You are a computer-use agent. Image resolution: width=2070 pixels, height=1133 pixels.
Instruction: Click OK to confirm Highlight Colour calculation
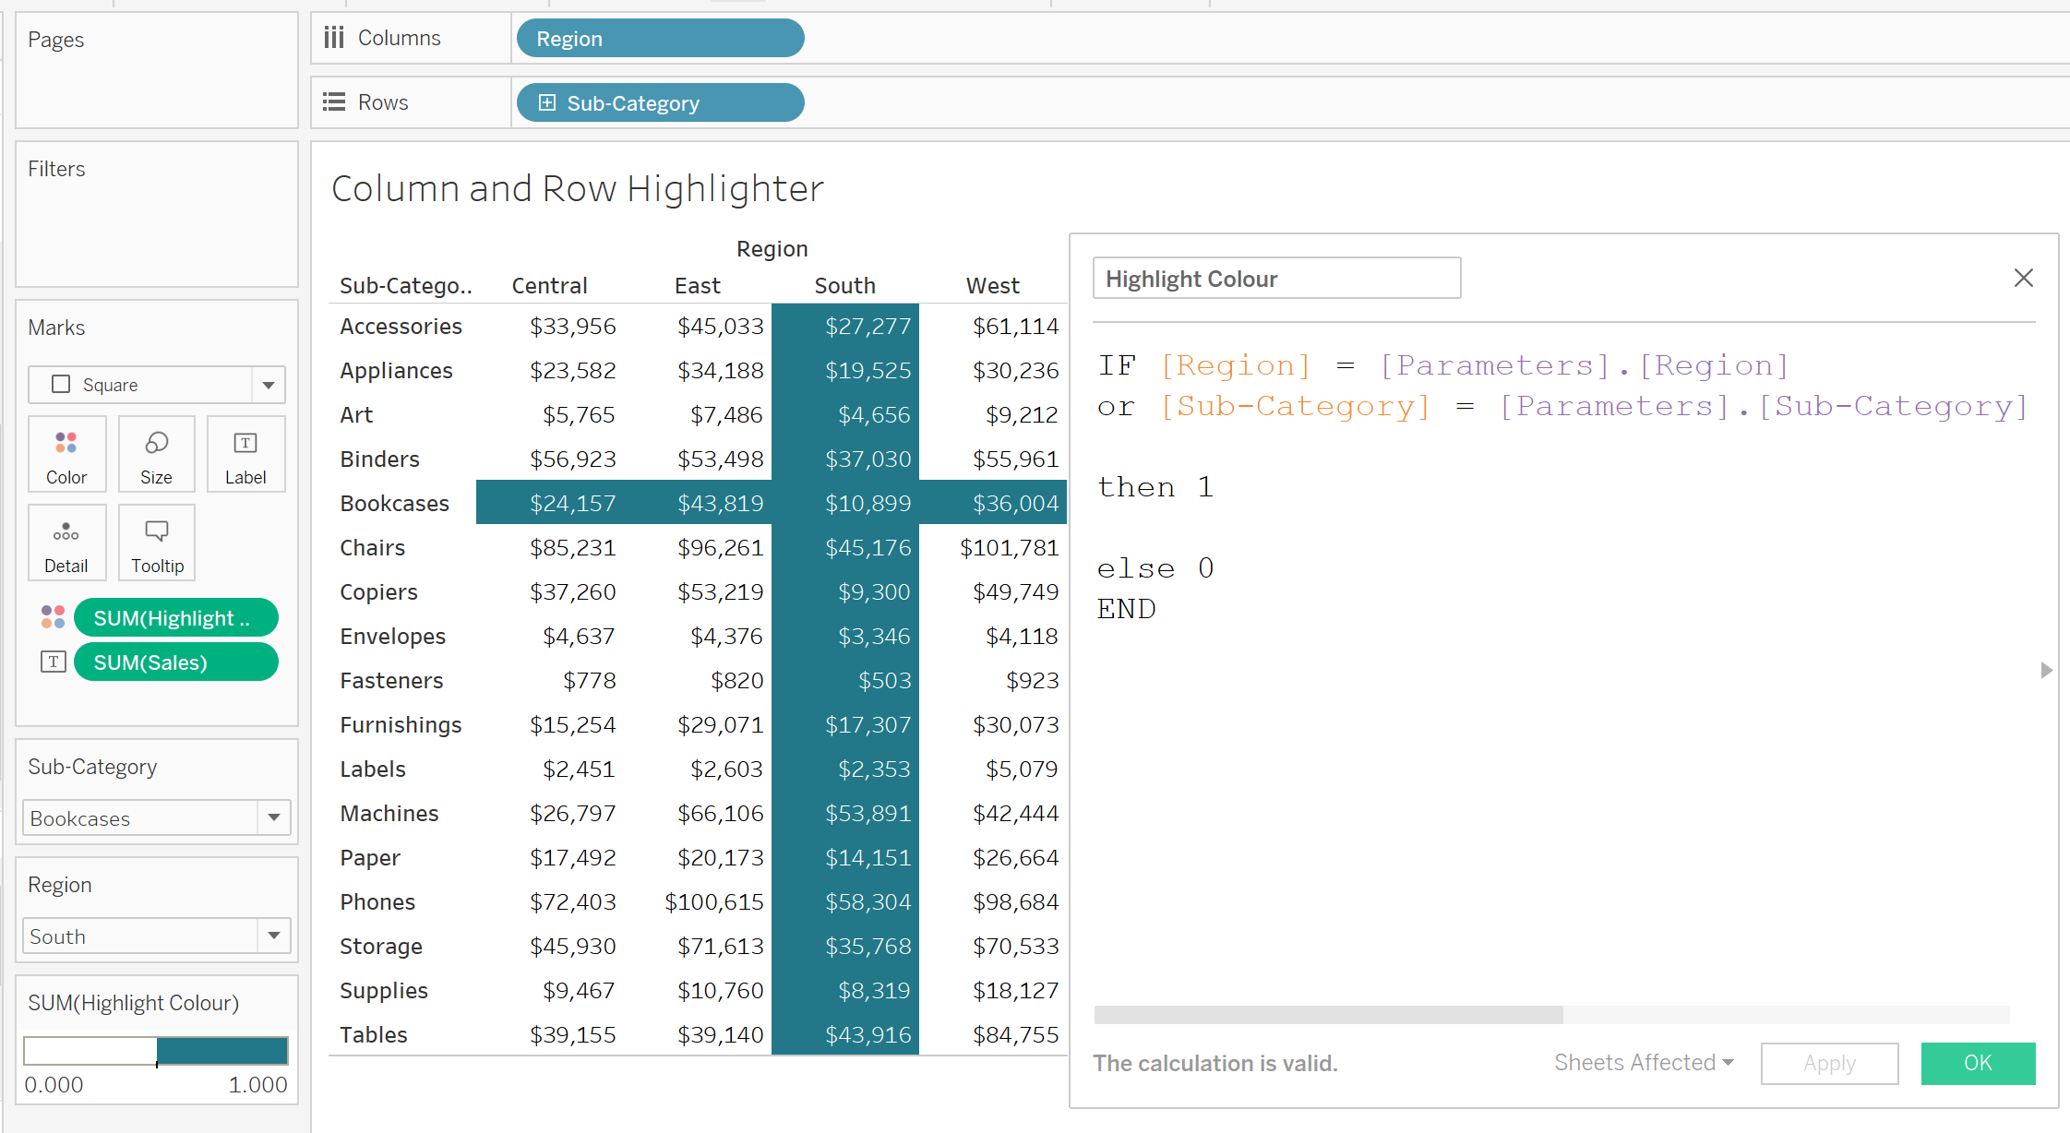(x=1977, y=1063)
